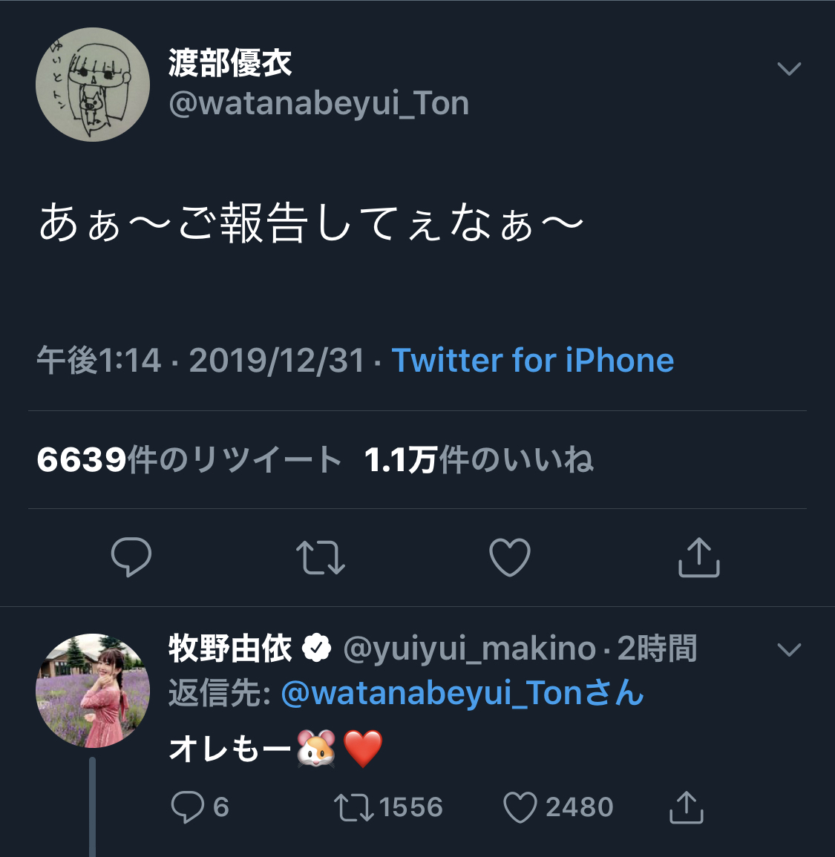
Task: Open 渡部優衣 display name profile
Action: coord(230,63)
